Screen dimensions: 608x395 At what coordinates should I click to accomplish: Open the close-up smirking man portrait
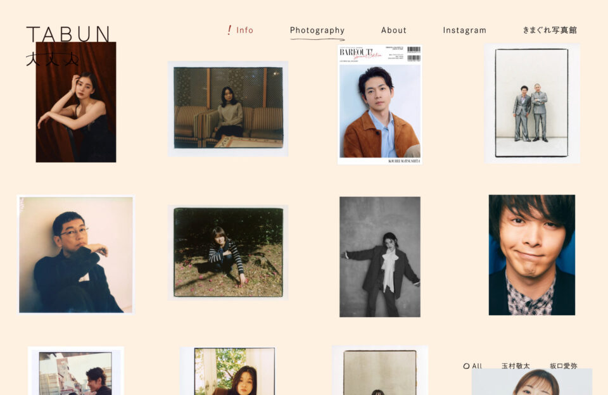coord(532,254)
